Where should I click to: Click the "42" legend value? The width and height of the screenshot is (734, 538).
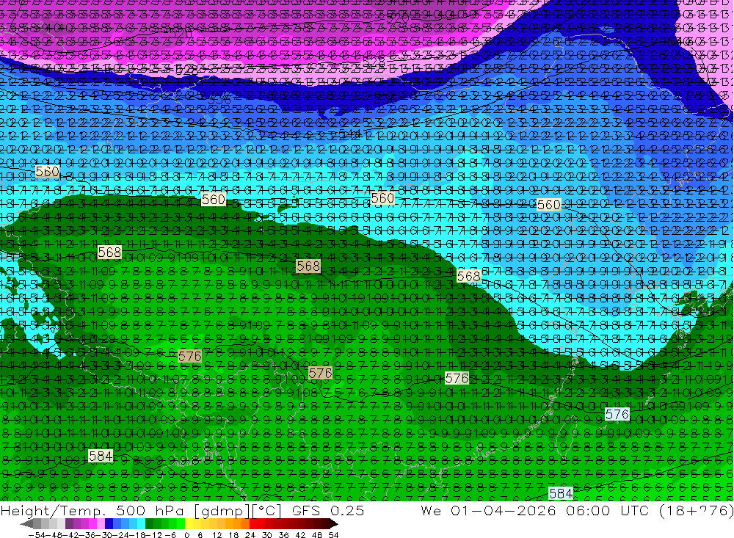pyautogui.click(x=300, y=535)
